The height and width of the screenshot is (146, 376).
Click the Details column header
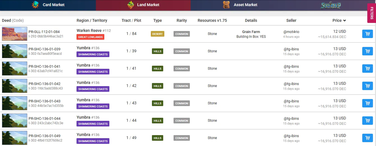(x=251, y=21)
